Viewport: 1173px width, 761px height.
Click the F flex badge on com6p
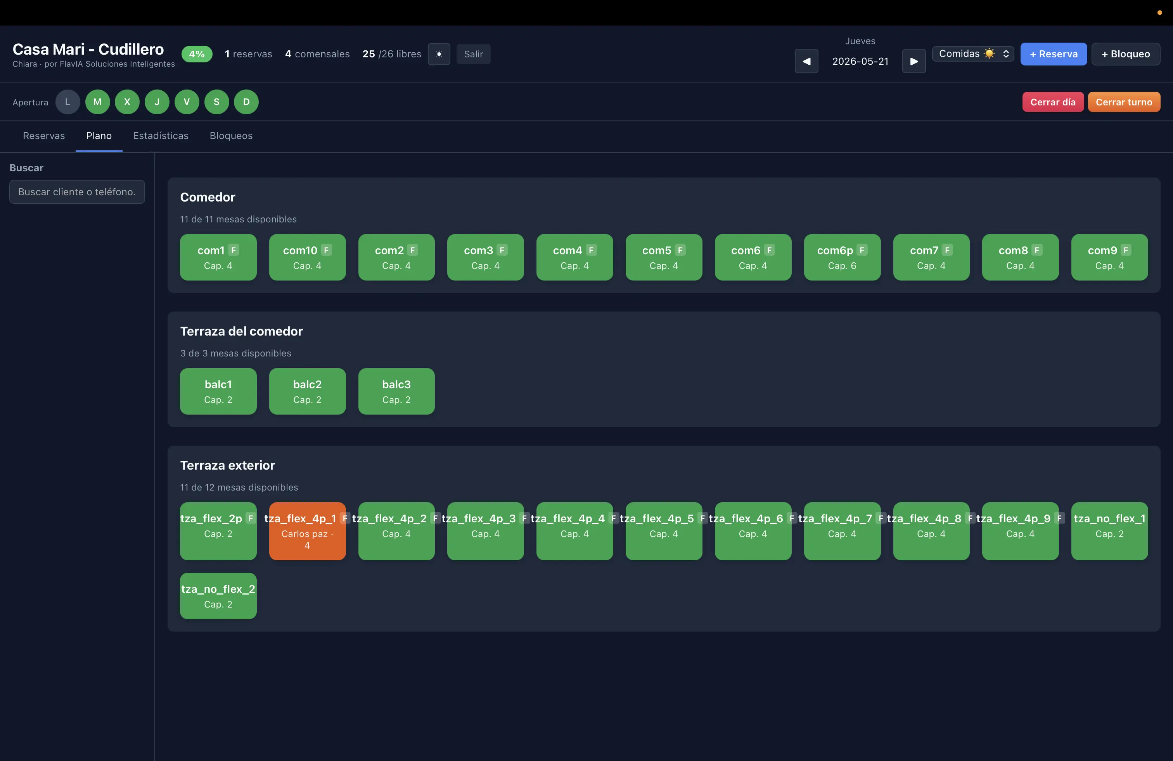862,250
